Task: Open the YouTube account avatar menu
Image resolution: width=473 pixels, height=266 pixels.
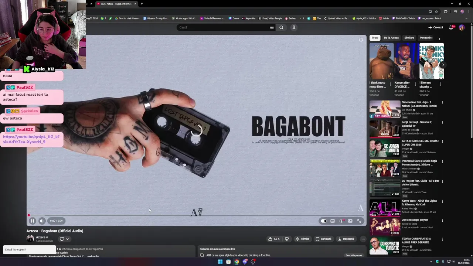Action: pyautogui.click(x=462, y=27)
